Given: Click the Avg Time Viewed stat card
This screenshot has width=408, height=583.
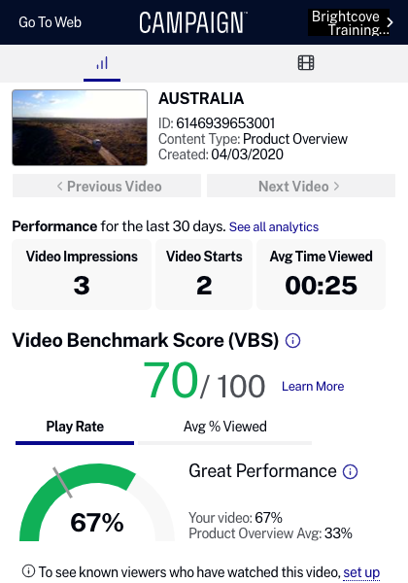Looking at the screenshot, I should tap(321, 274).
